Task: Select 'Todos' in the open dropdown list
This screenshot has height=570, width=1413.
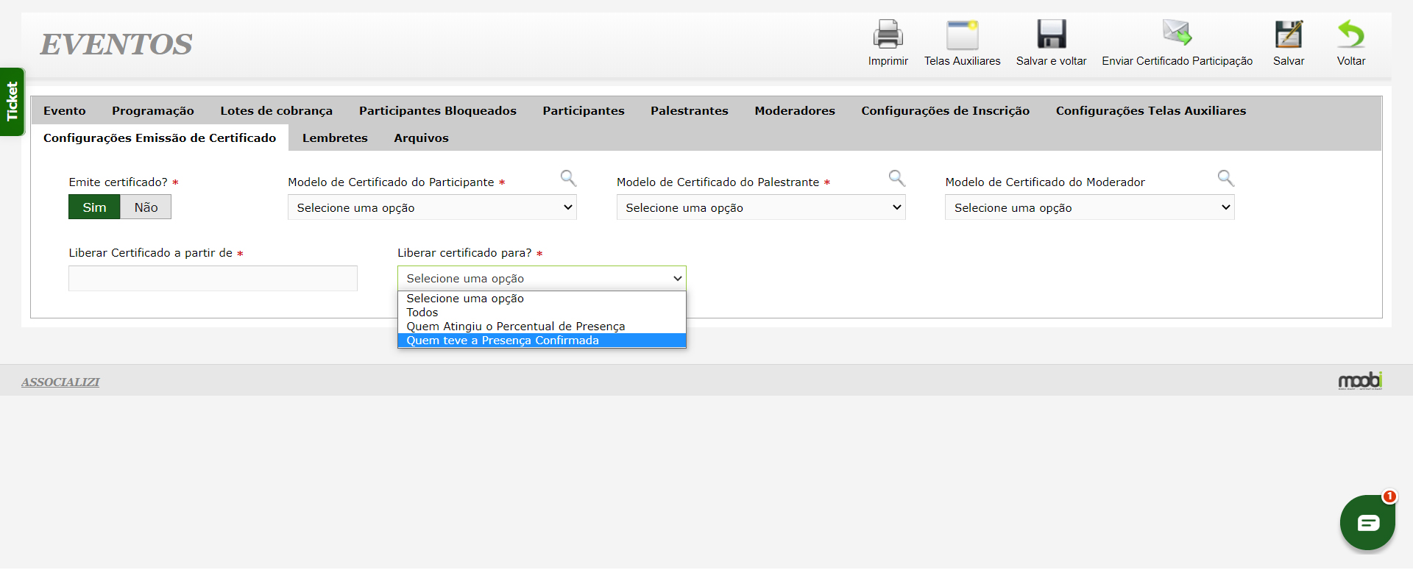Action: click(422, 313)
